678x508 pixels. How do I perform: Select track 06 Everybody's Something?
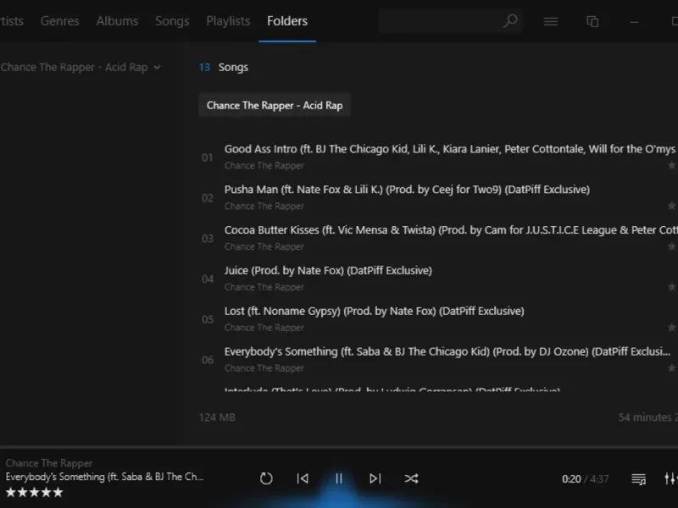click(x=438, y=360)
